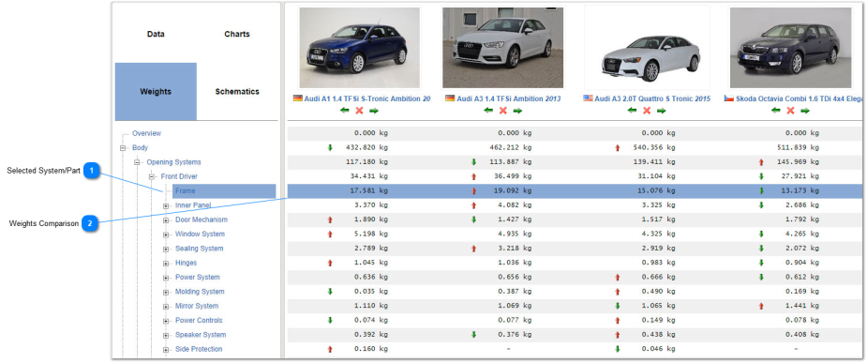Click the 511.839 kg Body weight value
The image size is (867, 363).
click(799, 148)
